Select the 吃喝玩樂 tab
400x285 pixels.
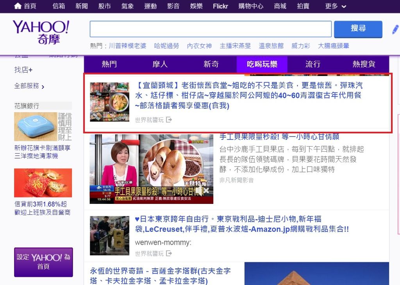(262, 64)
